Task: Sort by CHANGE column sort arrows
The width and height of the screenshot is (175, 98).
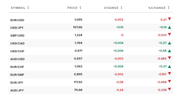Action: [x=121, y=8]
